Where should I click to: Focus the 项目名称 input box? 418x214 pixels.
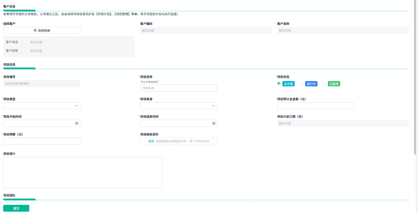[x=178, y=88]
